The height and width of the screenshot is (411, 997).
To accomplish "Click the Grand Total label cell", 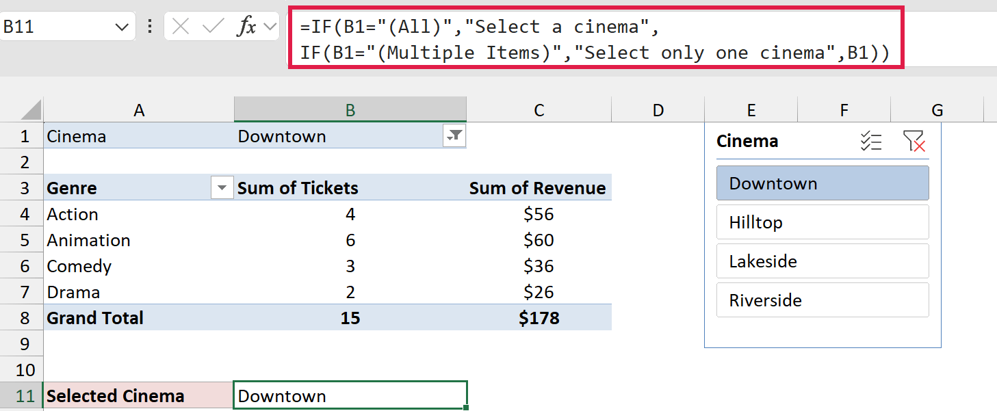I will point(139,318).
